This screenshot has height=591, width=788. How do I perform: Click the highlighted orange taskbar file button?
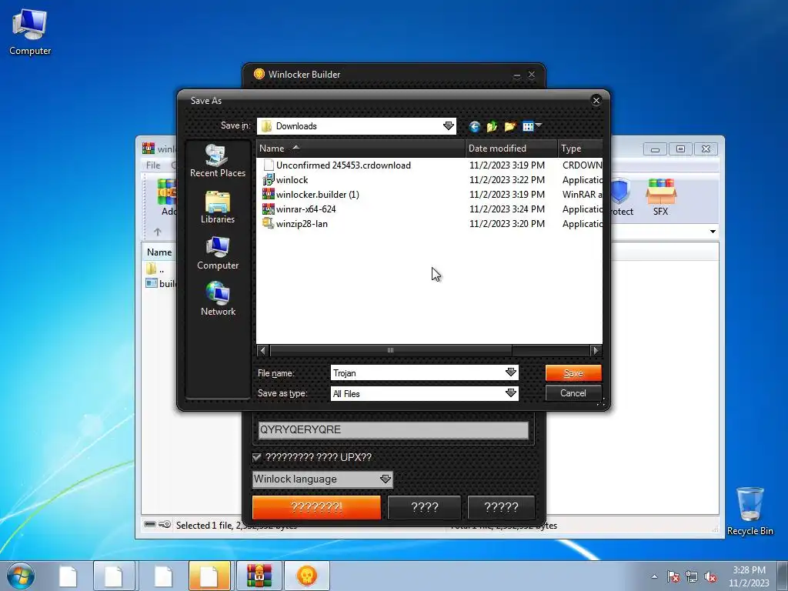(209, 576)
